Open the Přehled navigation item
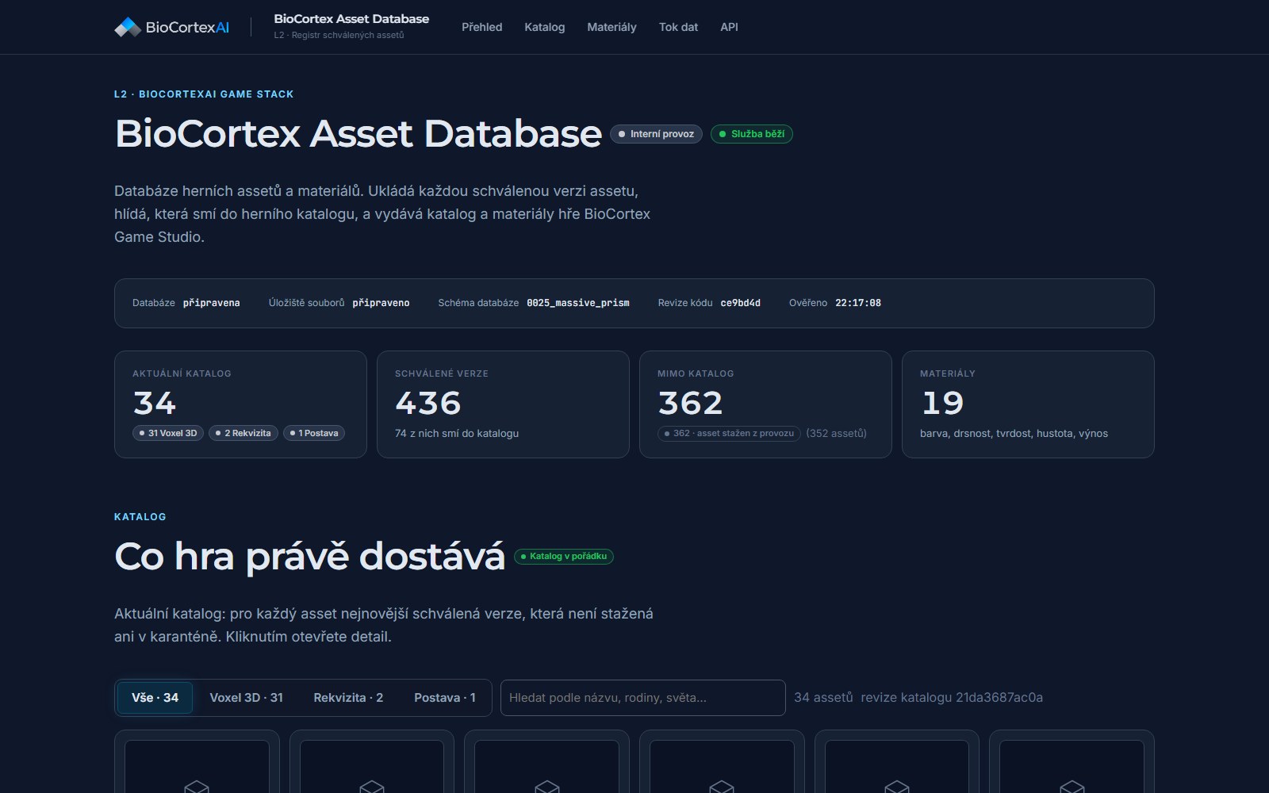Image resolution: width=1269 pixels, height=793 pixels. coord(482,27)
